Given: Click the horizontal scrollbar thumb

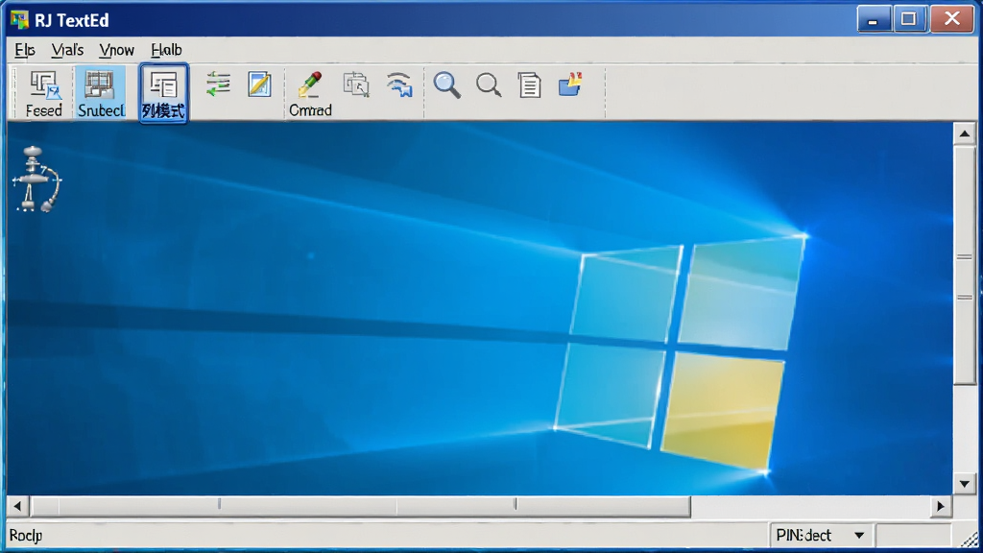Looking at the screenshot, I should [x=361, y=506].
